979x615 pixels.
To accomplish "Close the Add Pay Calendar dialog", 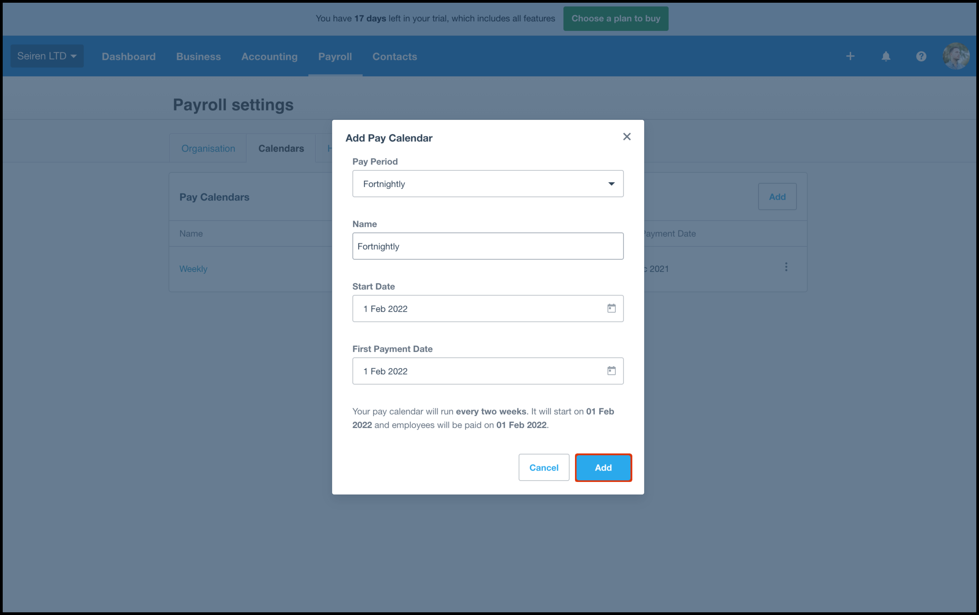I will (x=627, y=137).
